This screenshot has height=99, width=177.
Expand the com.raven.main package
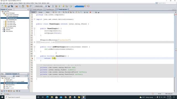pyautogui.click(x=4, y=23)
